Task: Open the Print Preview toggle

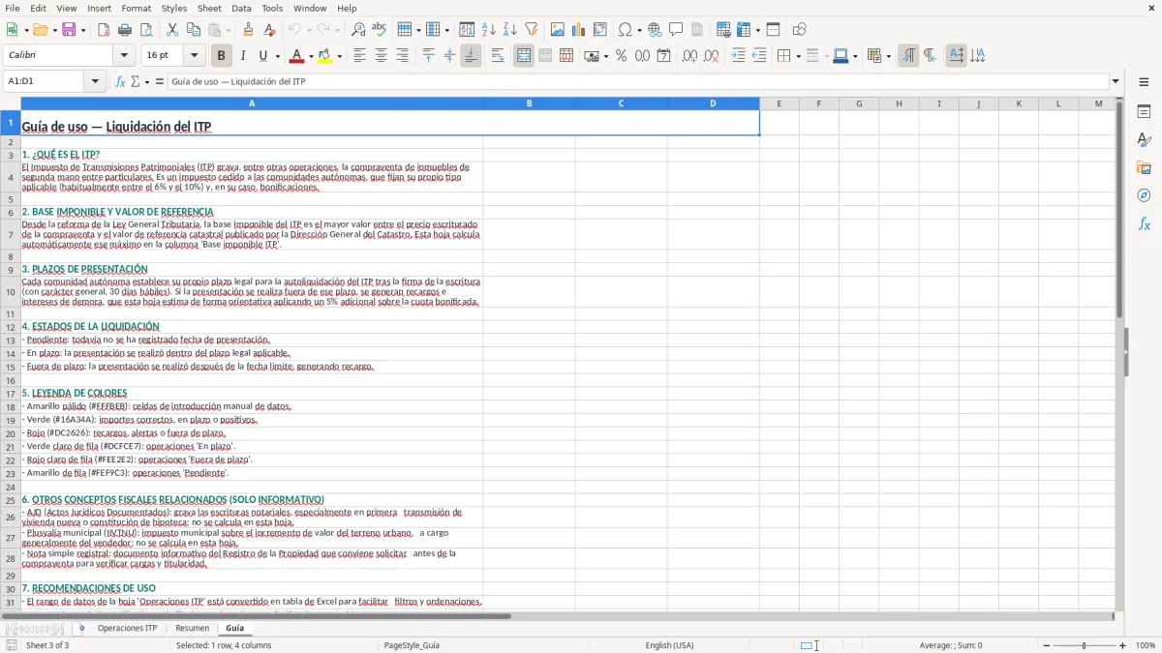Action: (146, 30)
